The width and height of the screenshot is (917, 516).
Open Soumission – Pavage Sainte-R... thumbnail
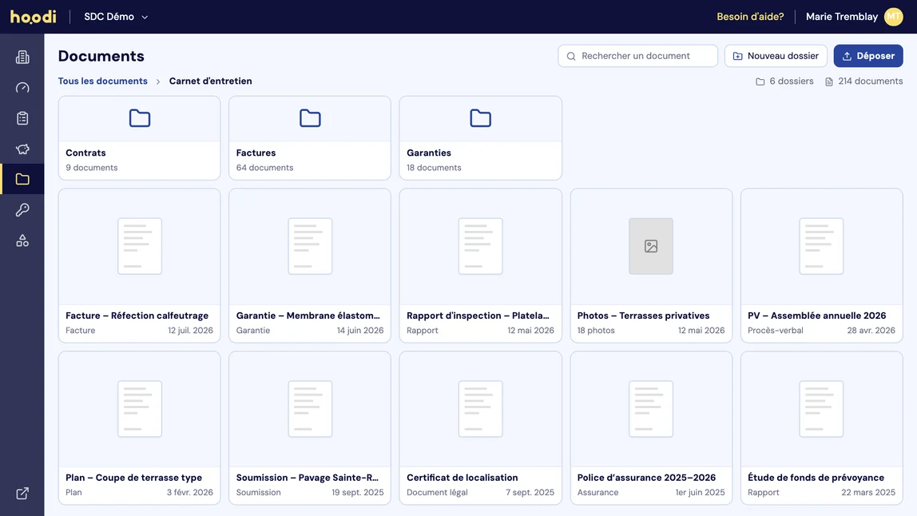pos(310,409)
